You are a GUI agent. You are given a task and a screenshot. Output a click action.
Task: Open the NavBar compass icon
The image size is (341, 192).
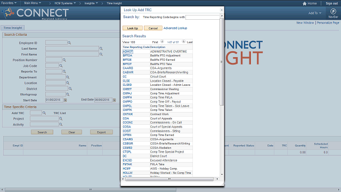point(333,11)
